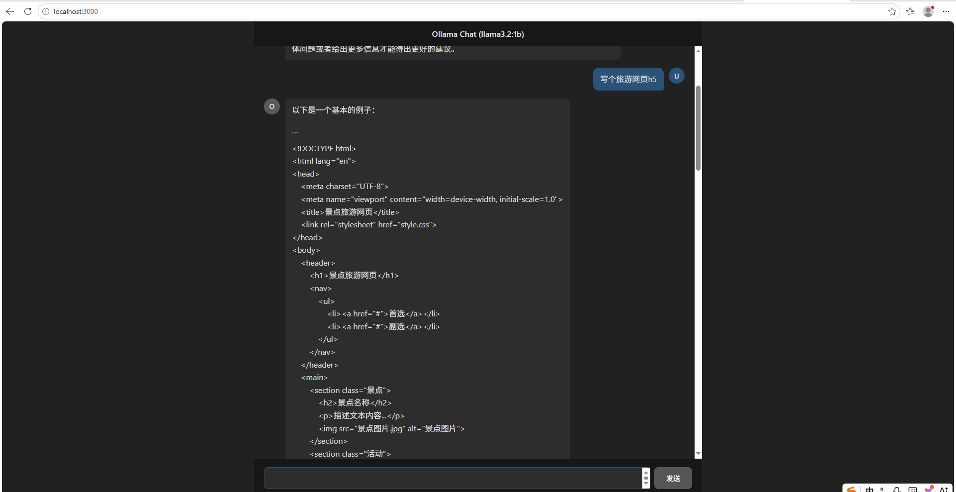Click the closing </section> tag line

pos(329,441)
